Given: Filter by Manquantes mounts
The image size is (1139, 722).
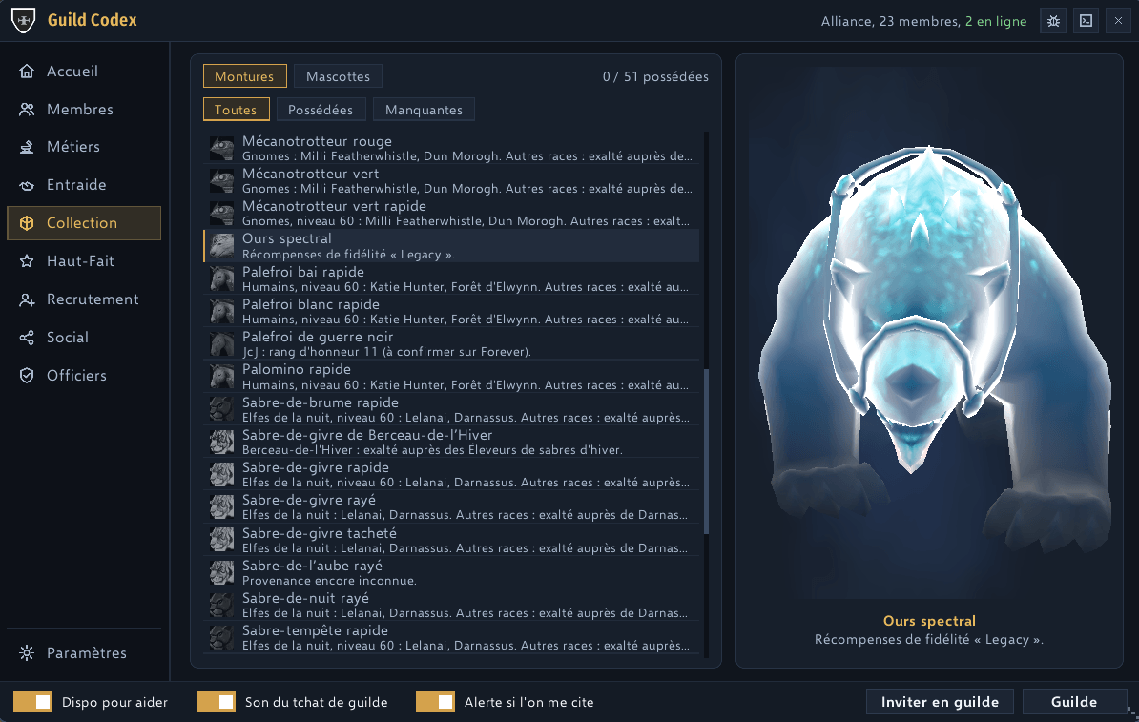Looking at the screenshot, I should [424, 110].
